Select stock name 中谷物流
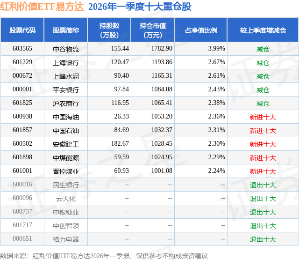The width and height of the screenshot is (299, 260). (66, 49)
